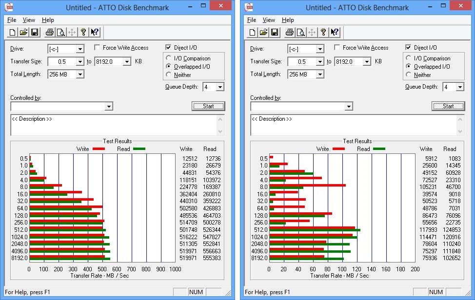Click the ATTO app icon in right title bar

click(249, 7)
